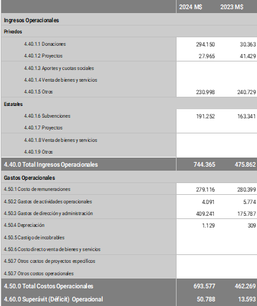Click Donaciones 2024 value 294.150
The height and width of the screenshot is (306, 257).
[x=205, y=44]
